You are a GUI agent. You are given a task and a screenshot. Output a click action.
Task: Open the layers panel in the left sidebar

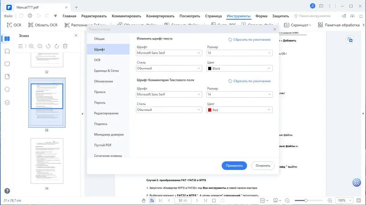(7, 102)
